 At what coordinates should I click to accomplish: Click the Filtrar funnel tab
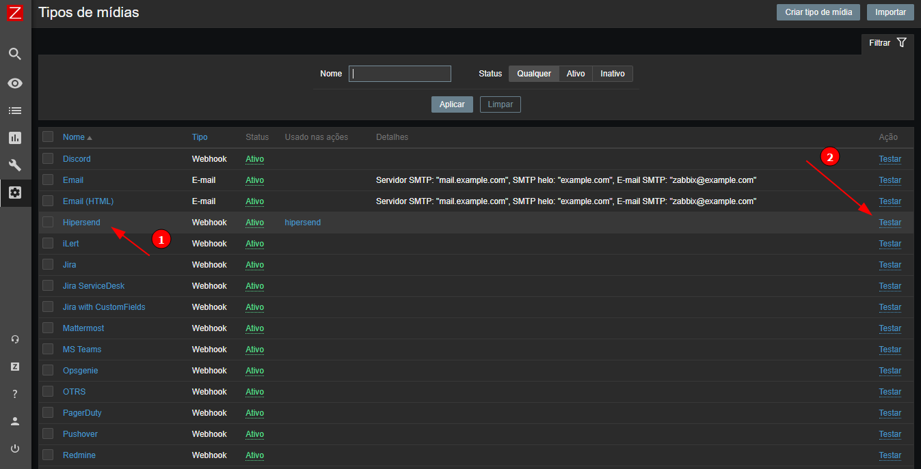tap(887, 42)
